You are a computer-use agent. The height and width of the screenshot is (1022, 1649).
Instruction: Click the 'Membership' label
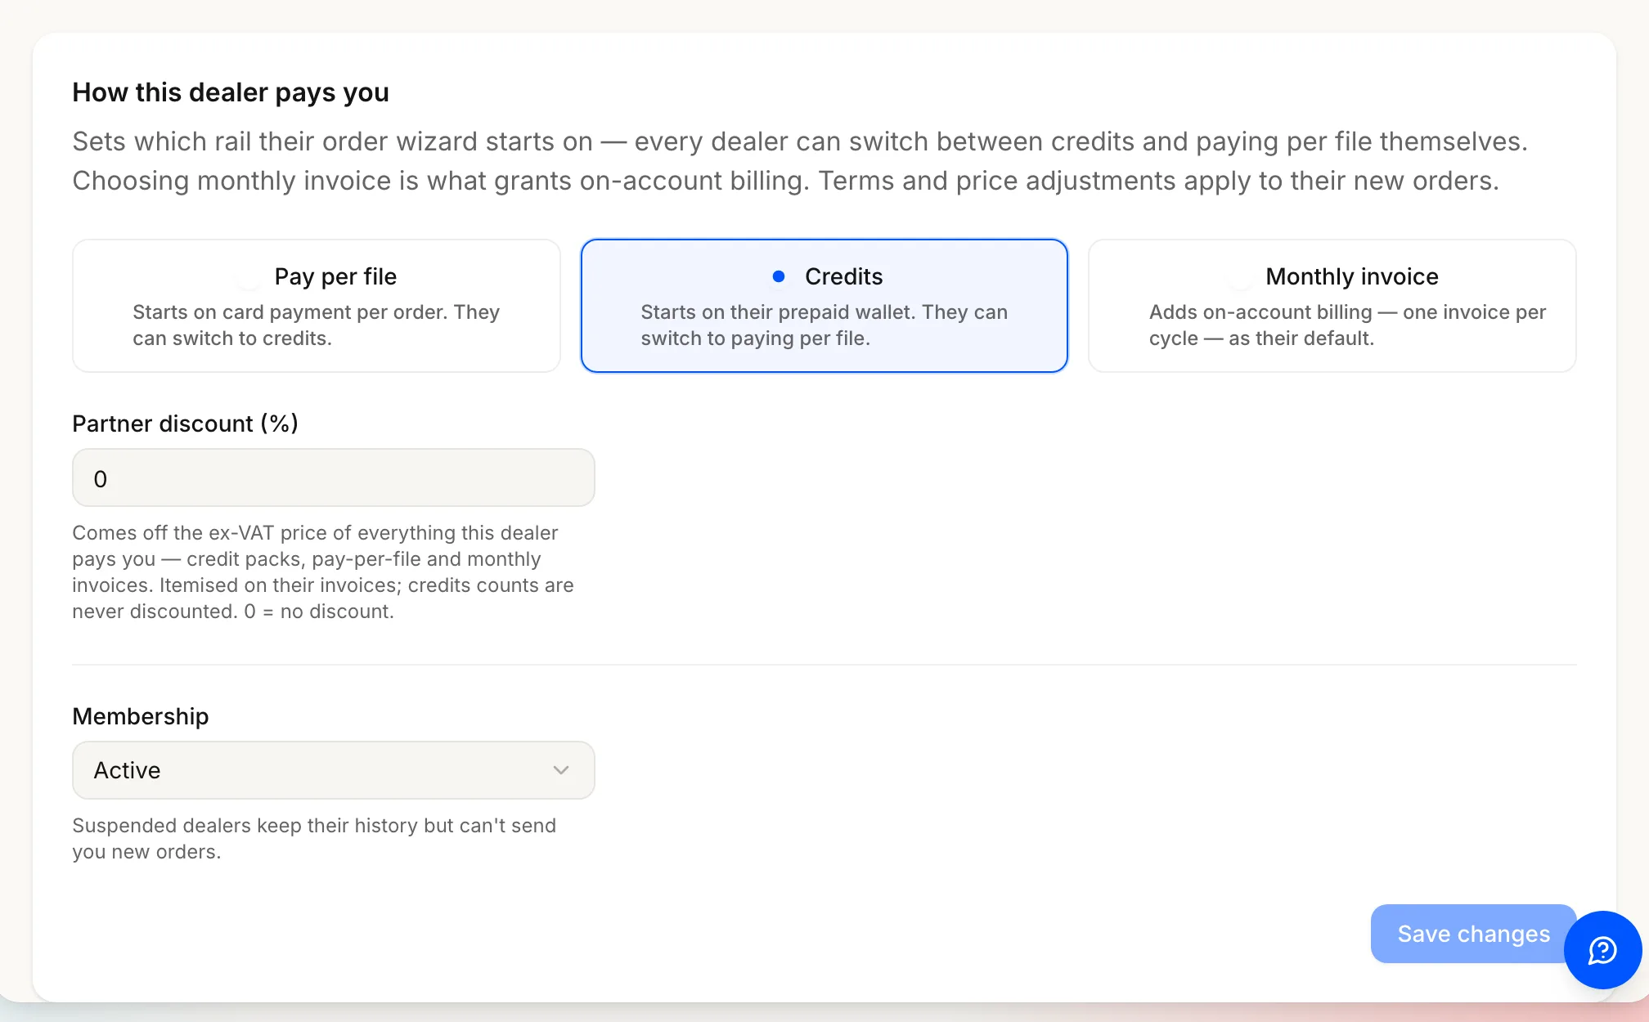point(141,716)
